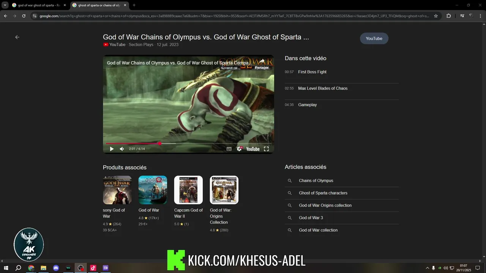This screenshot has width=486, height=273.
Task: Click the 'sony God of War' product name
Action: [x=114, y=213]
